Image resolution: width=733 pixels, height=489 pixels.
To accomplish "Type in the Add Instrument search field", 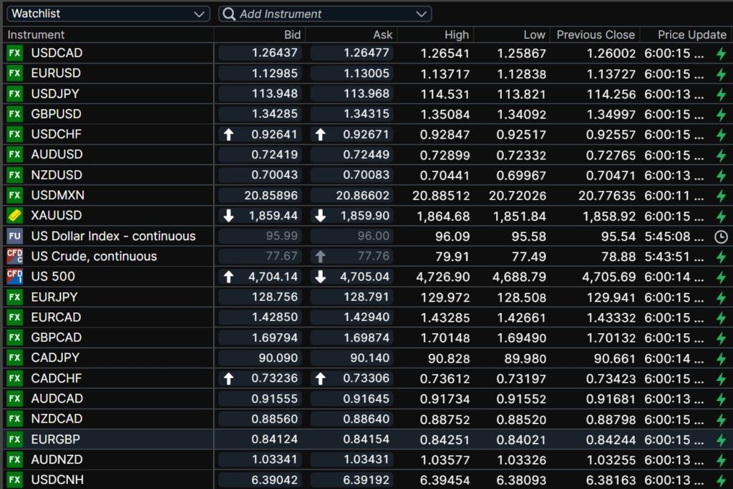I will click(322, 14).
